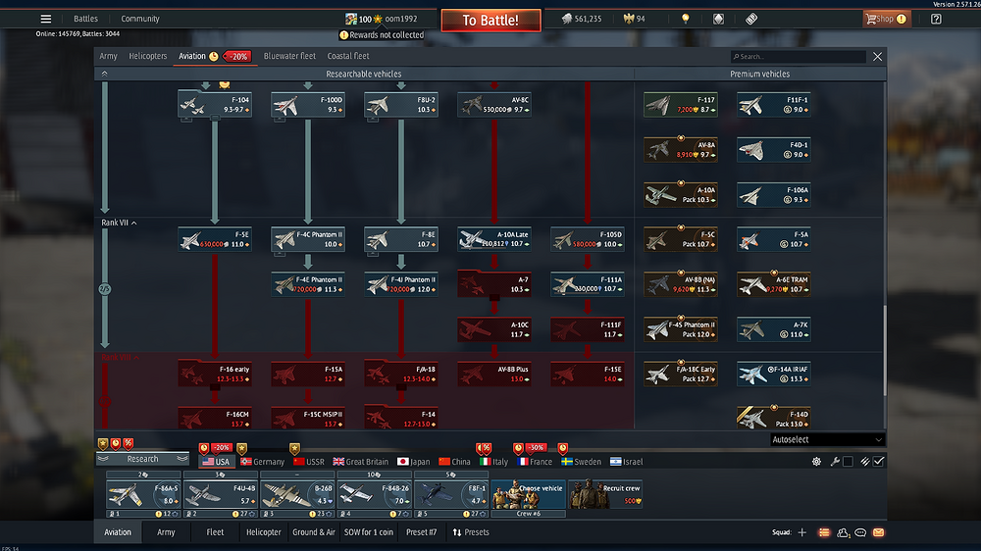This screenshot has width=981, height=551.
Task: Click the Israel nation flag
Action: tap(626, 462)
